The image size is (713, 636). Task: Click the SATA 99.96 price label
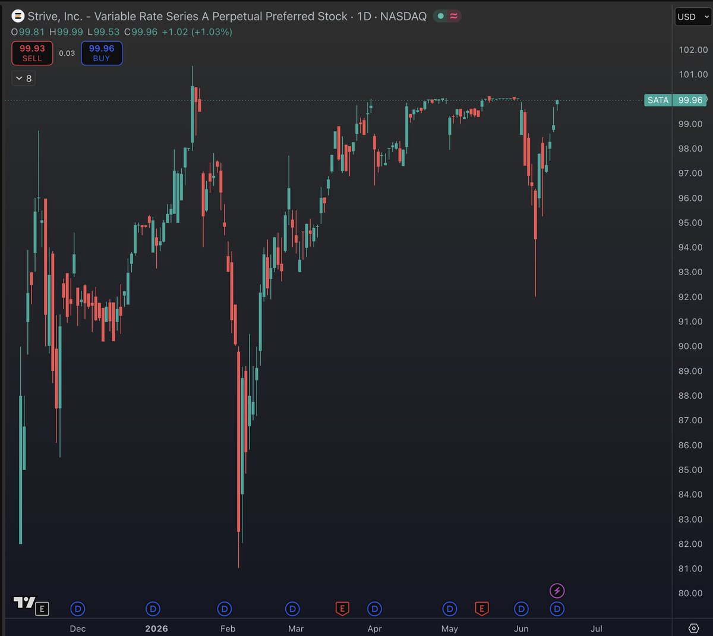tap(676, 100)
